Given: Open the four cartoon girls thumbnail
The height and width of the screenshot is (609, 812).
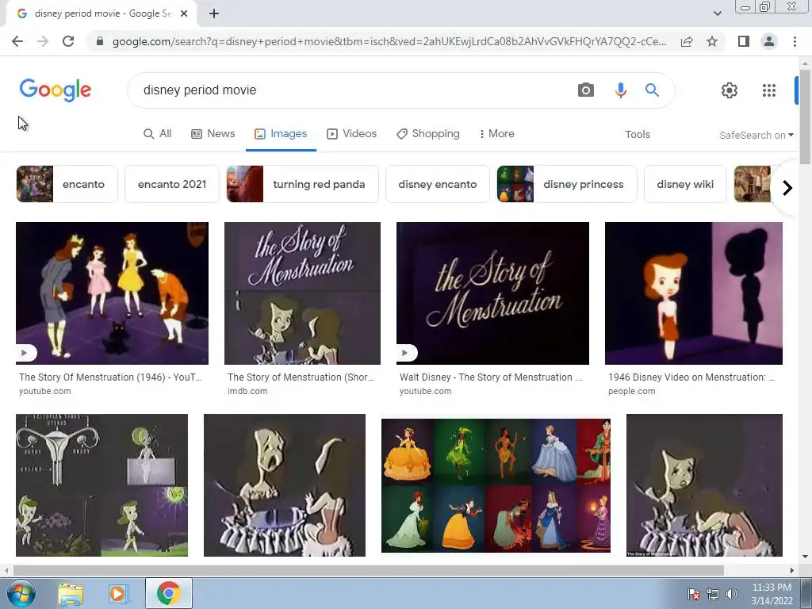Looking at the screenshot, I should (112, 293).
